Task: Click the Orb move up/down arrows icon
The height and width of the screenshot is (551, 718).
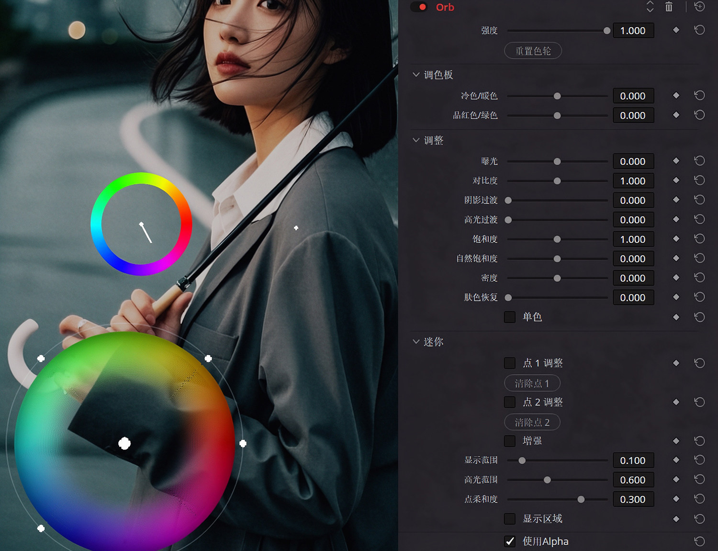Action: (650, 7)
